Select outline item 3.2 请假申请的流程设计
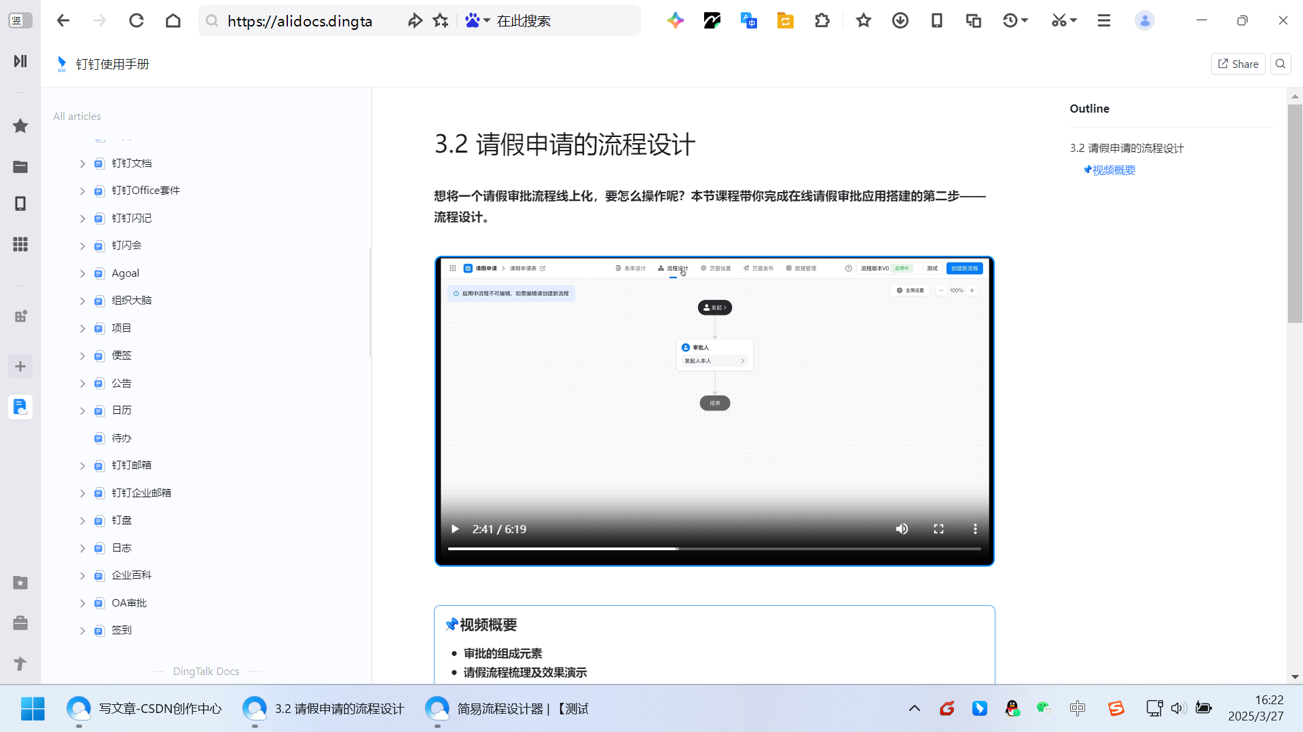Viewport: 1303px width, 732px height. click(x=1126, y=148)
